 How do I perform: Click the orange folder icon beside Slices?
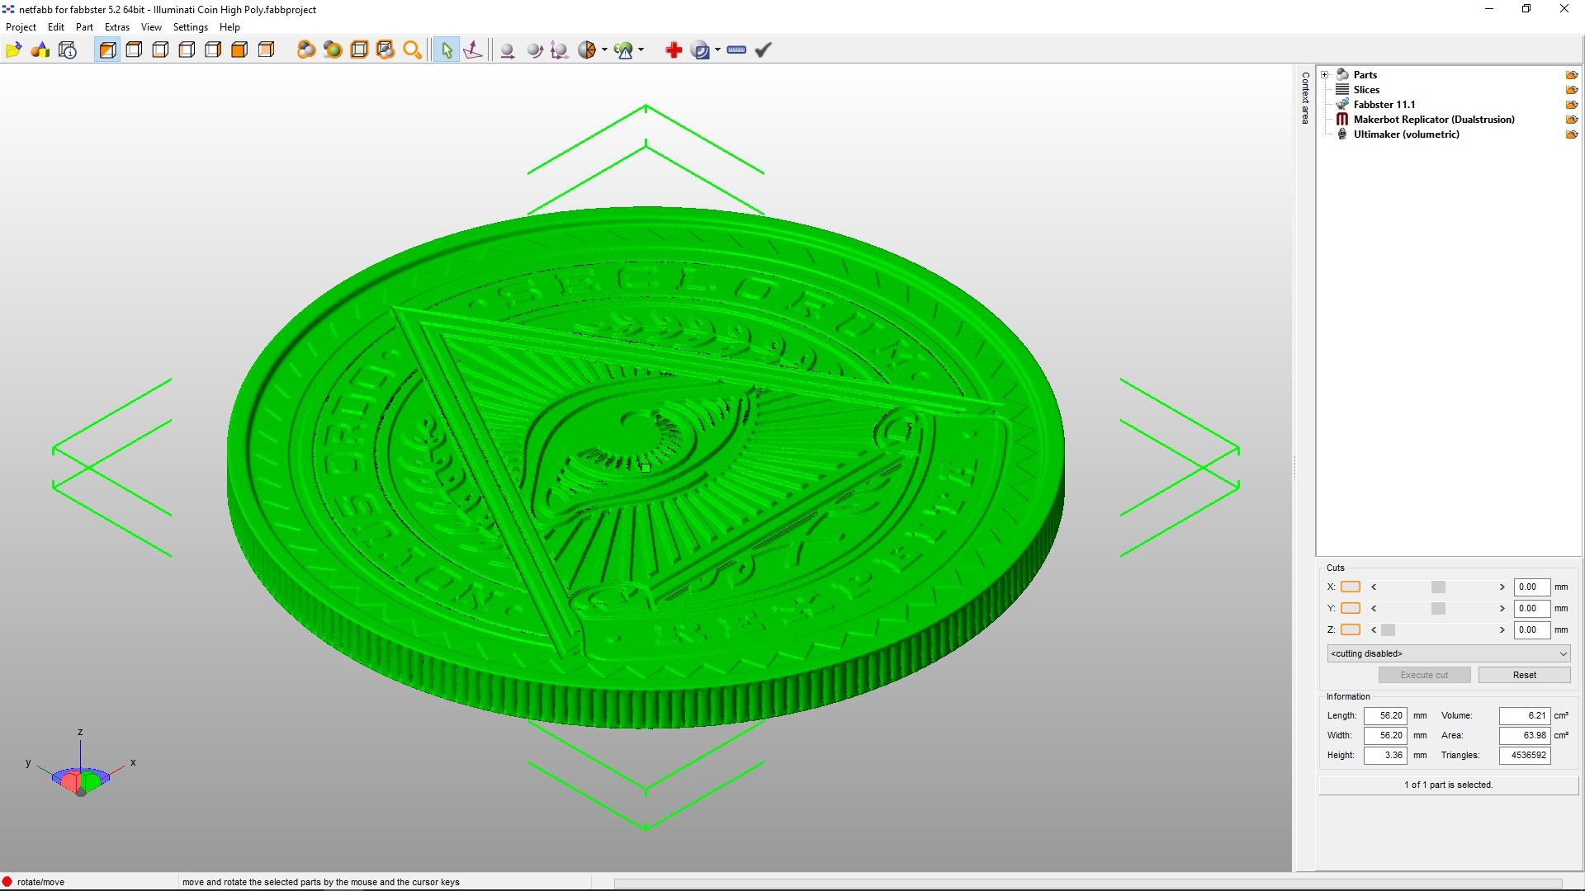point(1572,90)
